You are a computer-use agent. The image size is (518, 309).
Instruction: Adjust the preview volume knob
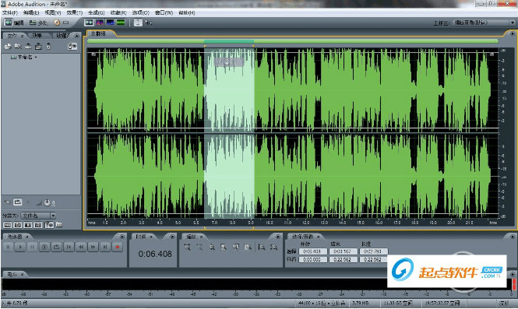[x=47, y=202]
